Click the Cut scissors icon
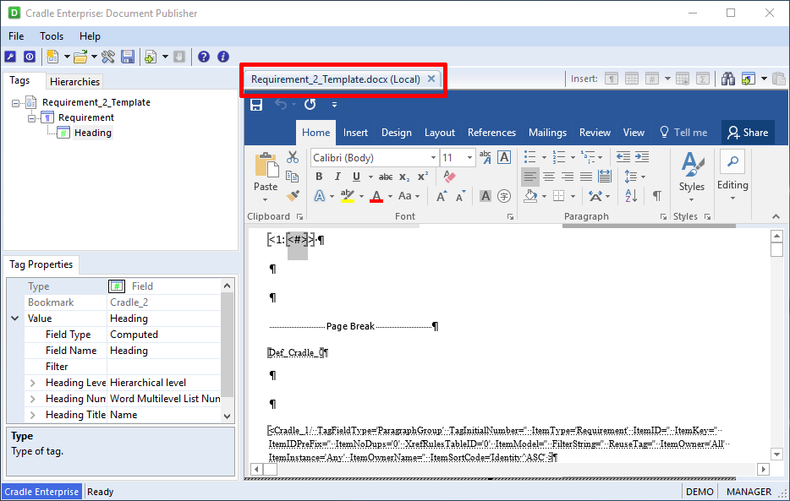Viewport: 790px width, 501px height. [x=292, y=157]
